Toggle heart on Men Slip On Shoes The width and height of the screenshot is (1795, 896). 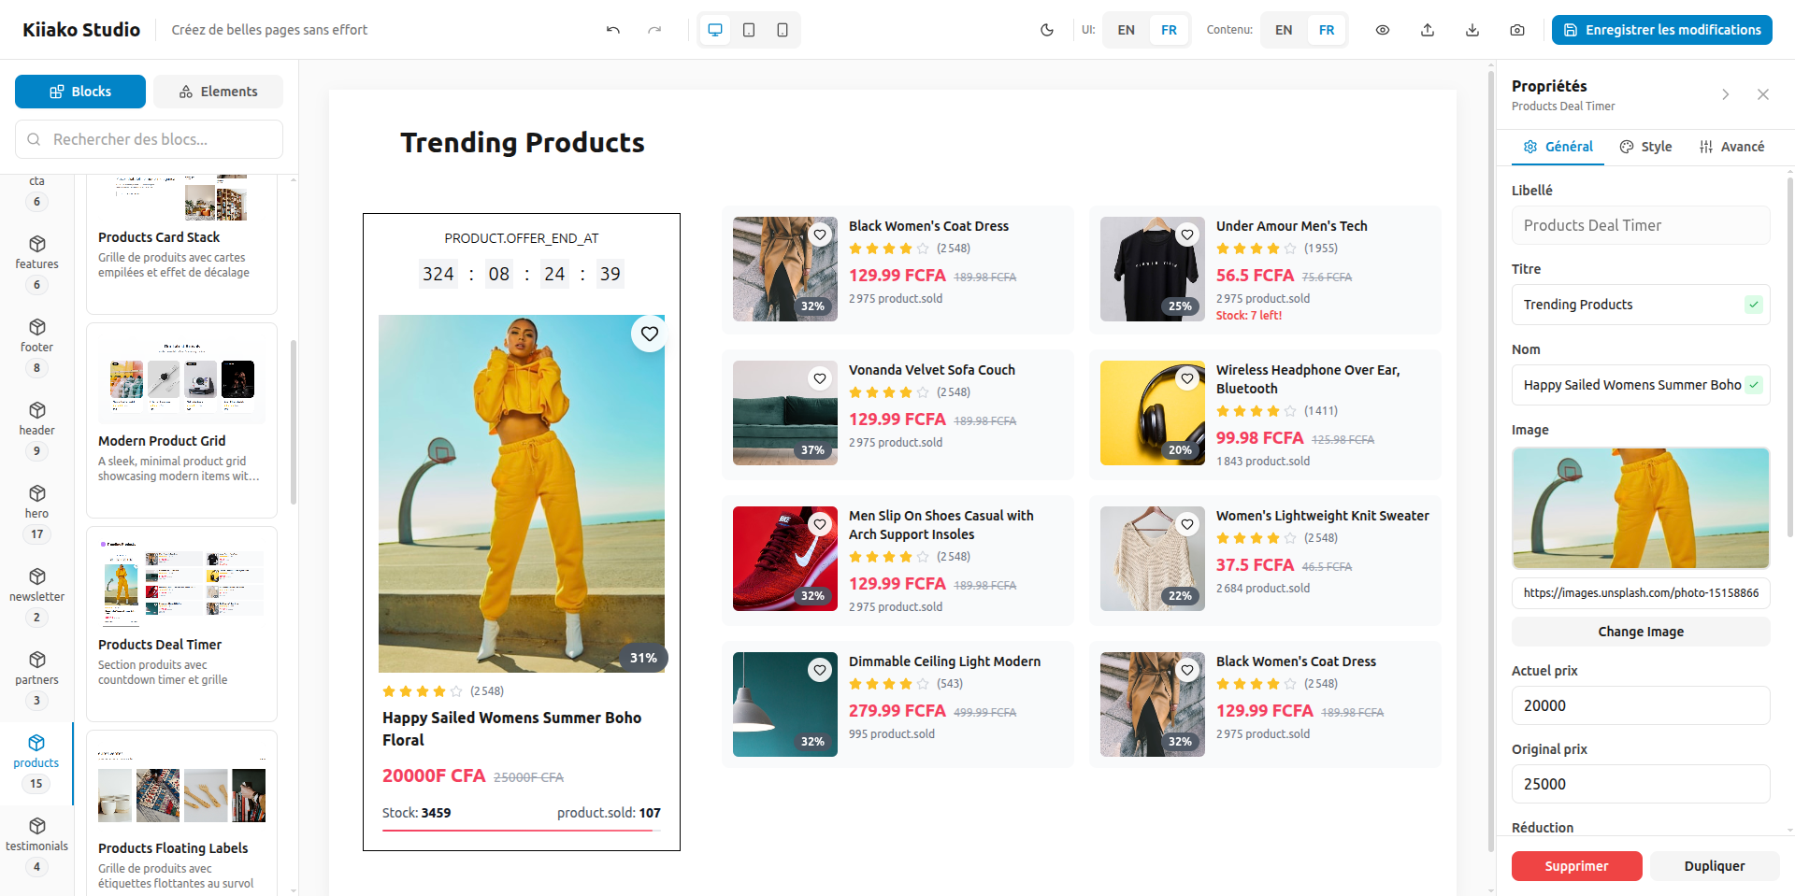[820, 524]
